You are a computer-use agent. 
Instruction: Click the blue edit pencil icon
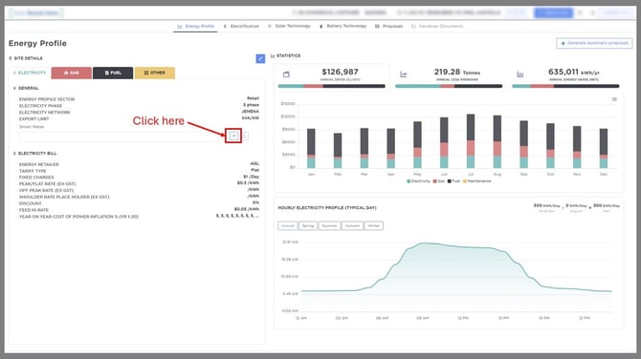coord(260,59)
